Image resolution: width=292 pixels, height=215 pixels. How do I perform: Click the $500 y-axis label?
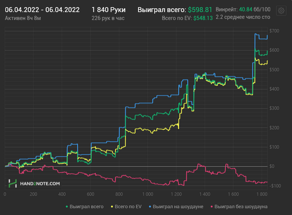[274, 70]
